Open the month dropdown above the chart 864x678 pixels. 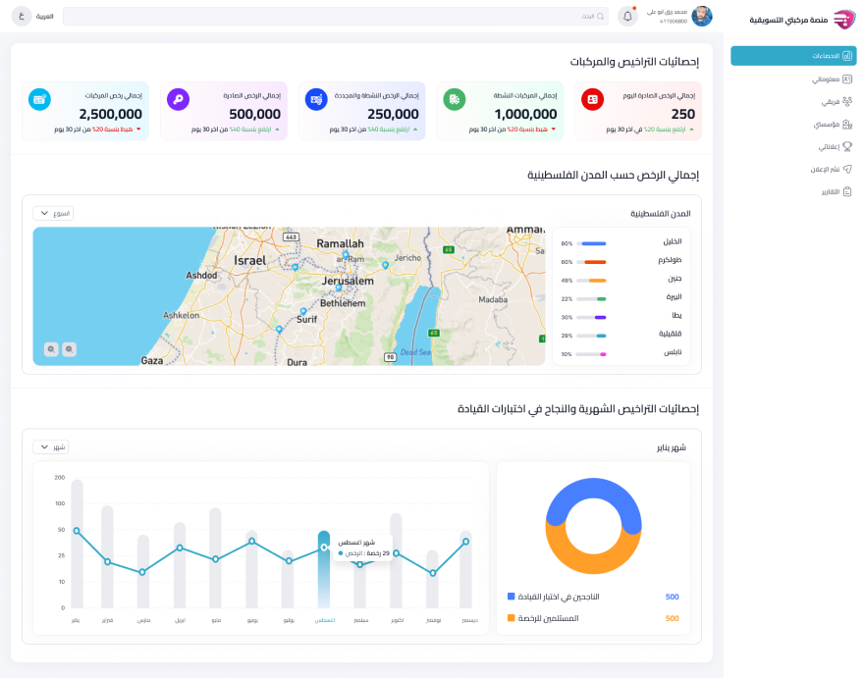point(50,446)
